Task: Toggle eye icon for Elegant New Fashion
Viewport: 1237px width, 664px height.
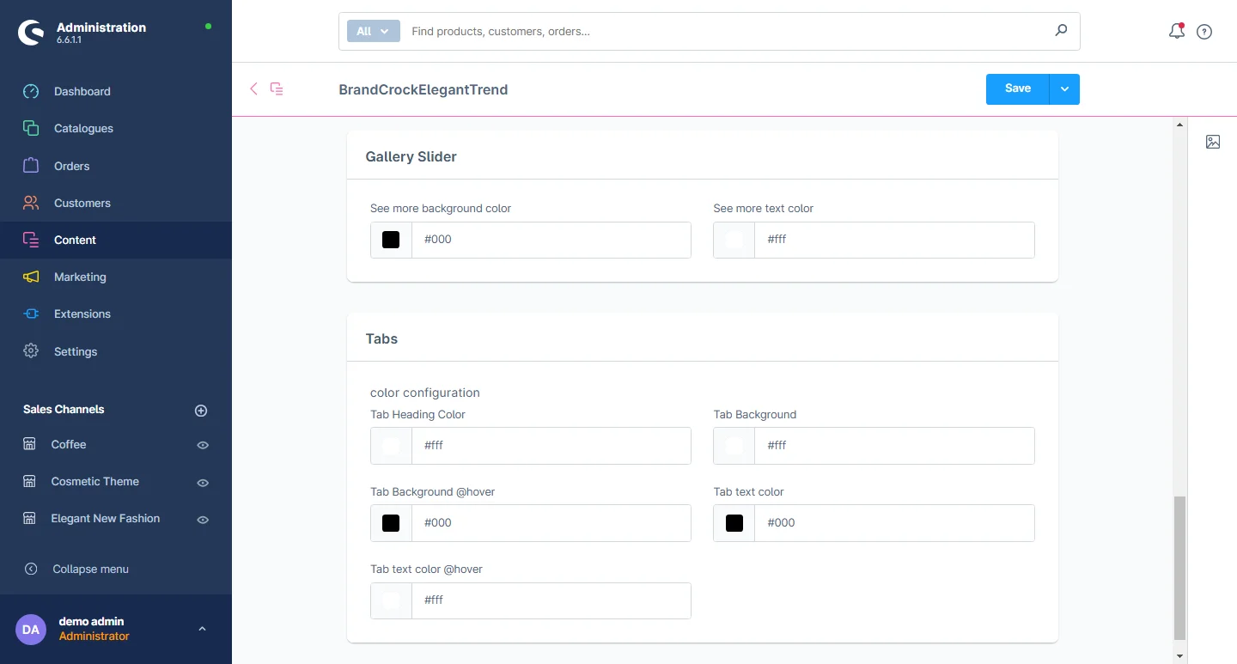Action: point(203,520)
